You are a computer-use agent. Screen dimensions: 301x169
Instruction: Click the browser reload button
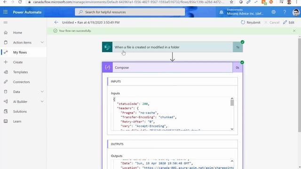[x=20, y=2]
